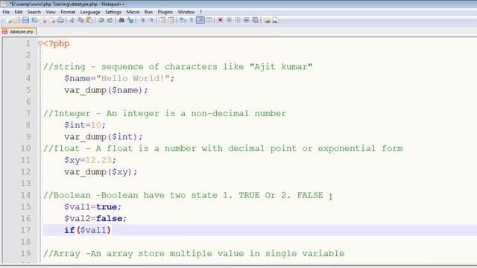Toggle synchronized horizontal scrolling icon

coord(171,20)
